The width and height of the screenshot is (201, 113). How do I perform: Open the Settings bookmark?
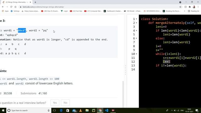click(15, 11)
